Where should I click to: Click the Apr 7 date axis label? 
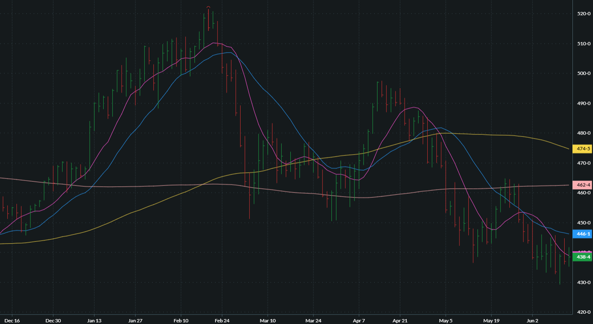click(x=360, y=320)
